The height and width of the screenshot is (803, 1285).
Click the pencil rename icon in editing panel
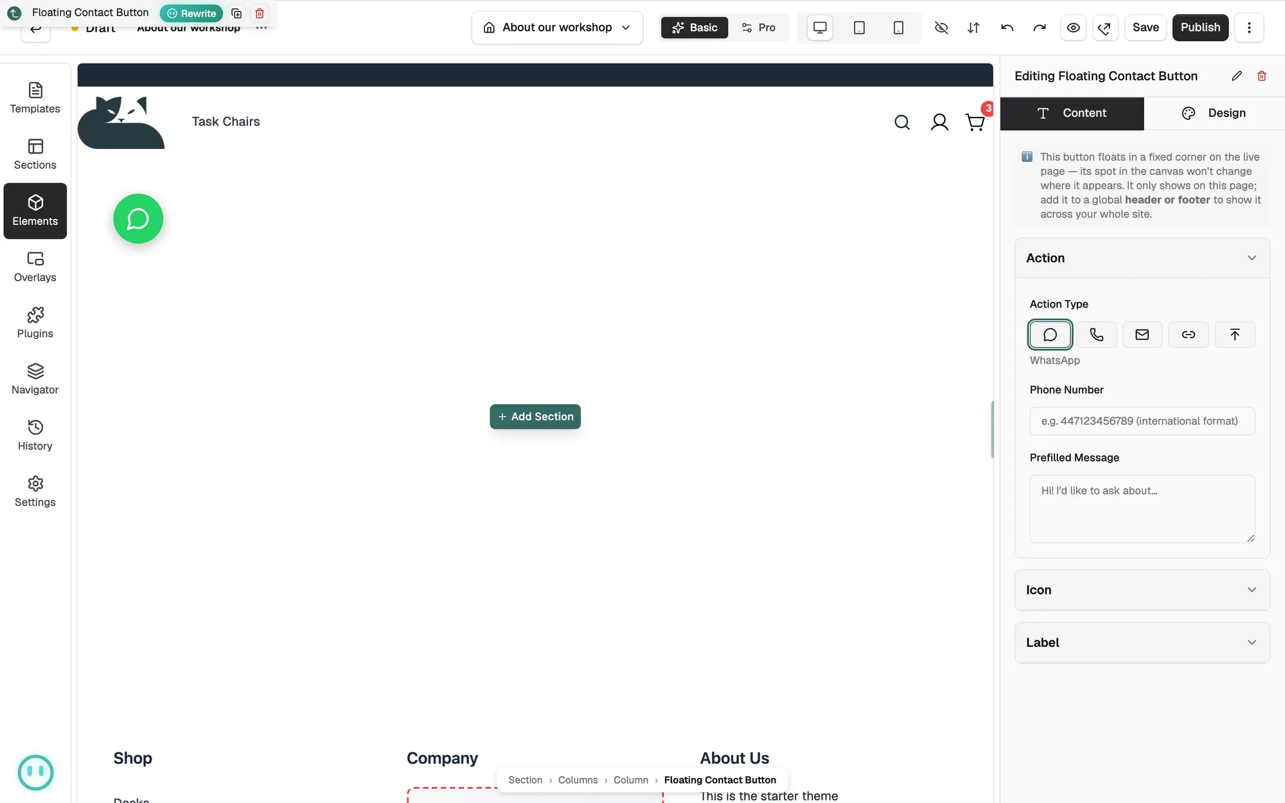1237,76
